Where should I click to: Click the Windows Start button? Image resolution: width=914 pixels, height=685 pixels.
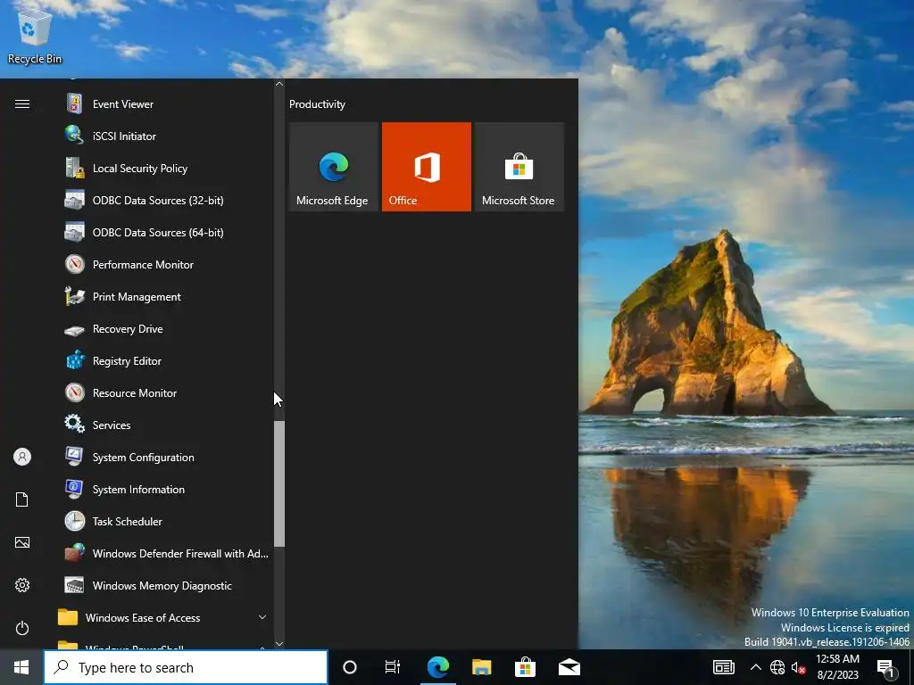click(21, 667)
